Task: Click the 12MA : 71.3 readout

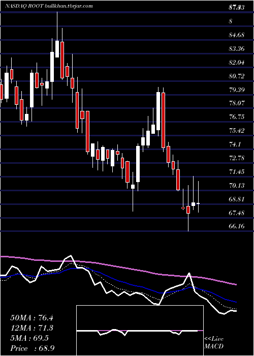Action: 31,328
